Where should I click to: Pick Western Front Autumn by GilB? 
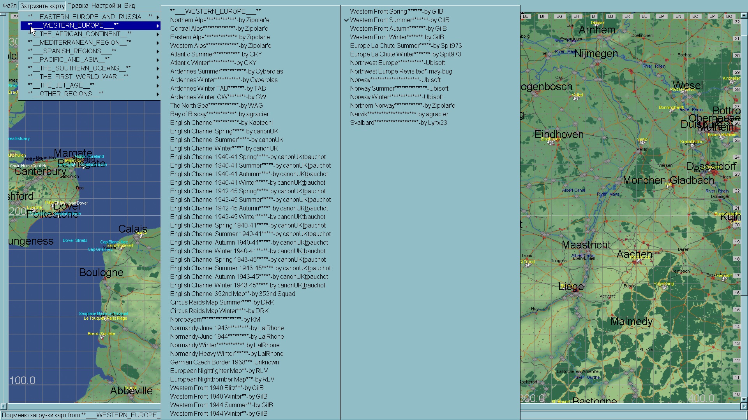398,28
